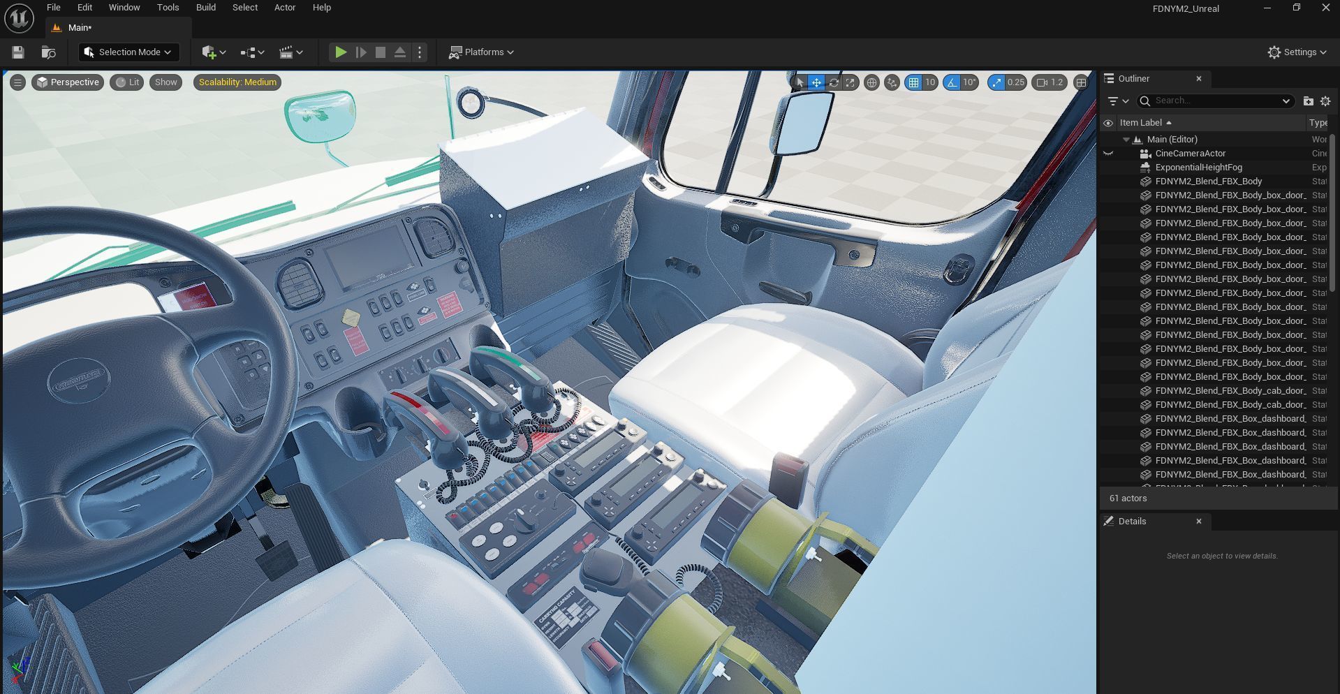The height and width of the screenshot is (694, 1340).
Task: Open the Outliner settings gear icon
Action: point(1325,101)
